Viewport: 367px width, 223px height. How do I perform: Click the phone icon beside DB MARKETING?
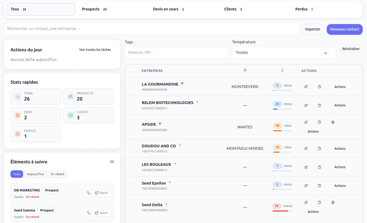[x=89, y=193]
